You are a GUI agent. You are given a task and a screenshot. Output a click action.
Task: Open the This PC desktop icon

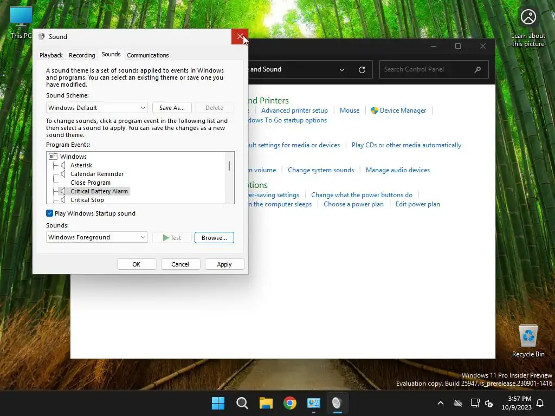pyautogui.click(x=21, y=23)
